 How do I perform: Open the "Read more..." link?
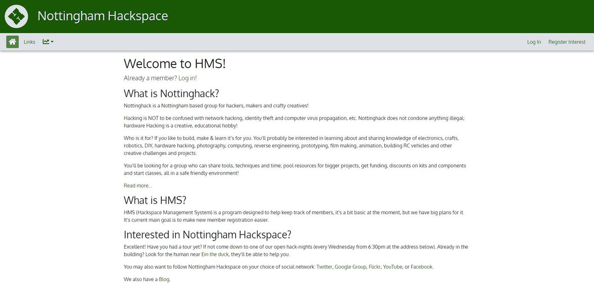[137, 185]
